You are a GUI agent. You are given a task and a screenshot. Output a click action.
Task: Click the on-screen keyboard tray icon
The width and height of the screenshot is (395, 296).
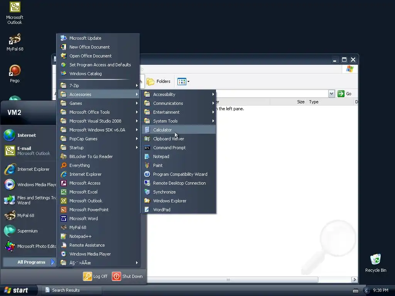pyautogui.click(x=355, y=291)
